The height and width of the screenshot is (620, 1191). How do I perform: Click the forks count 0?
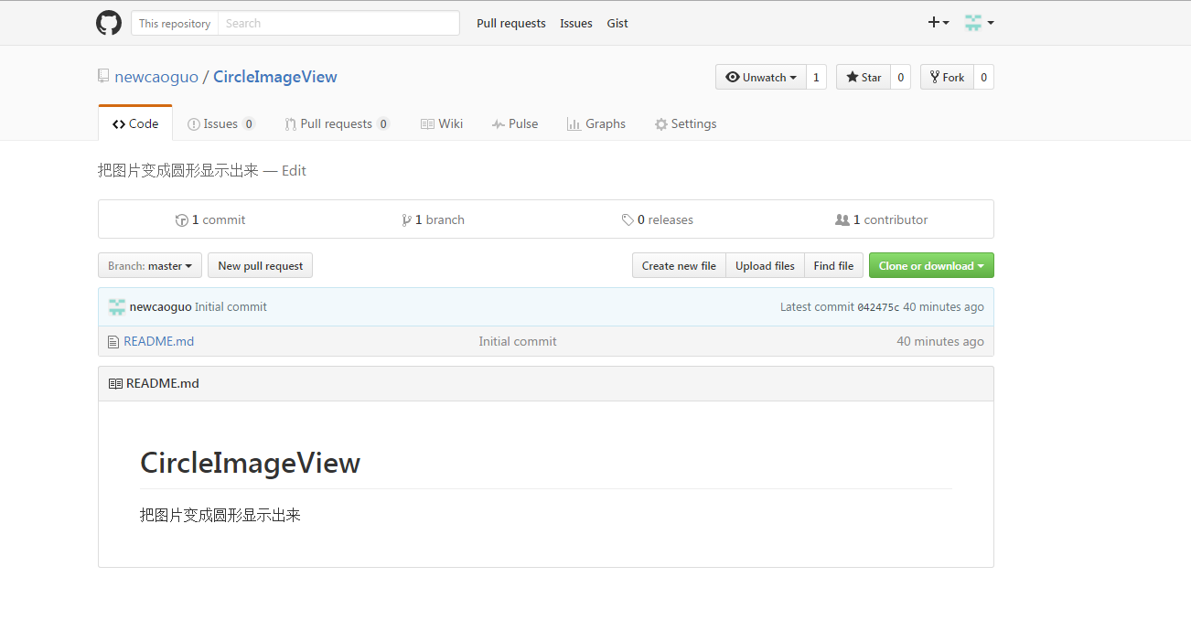(x=983, y=78)
